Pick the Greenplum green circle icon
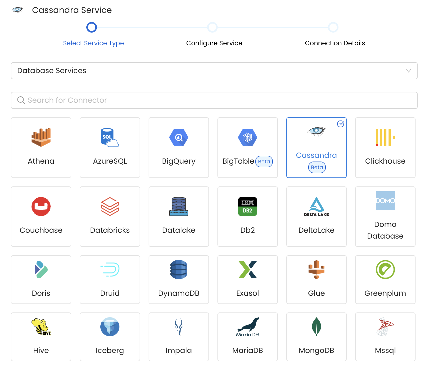Viewport: 437px width, 367px height. coord(385,270)
